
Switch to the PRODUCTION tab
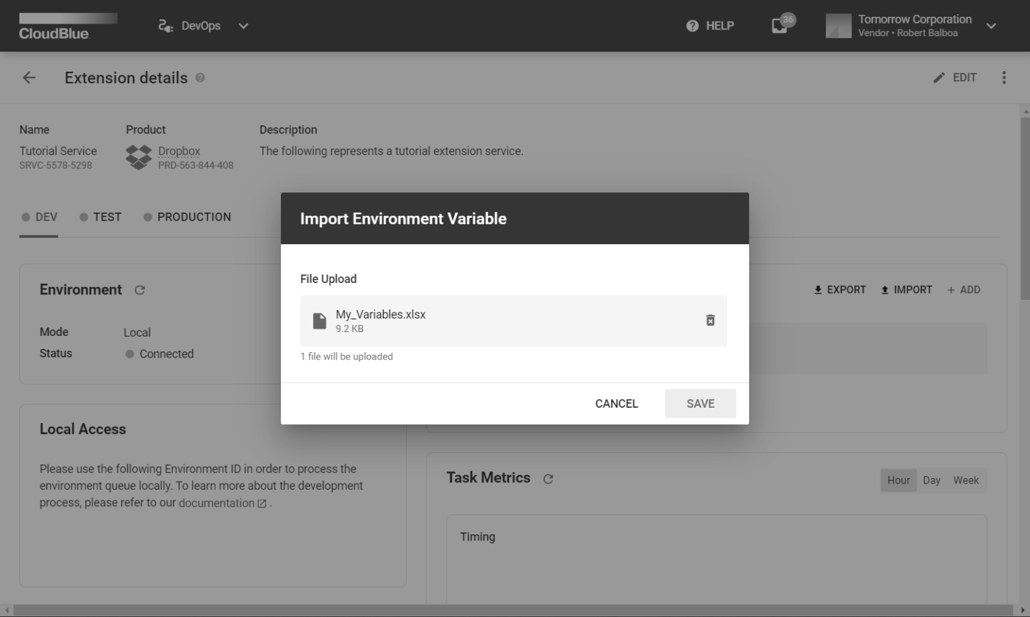pos(187,217)
